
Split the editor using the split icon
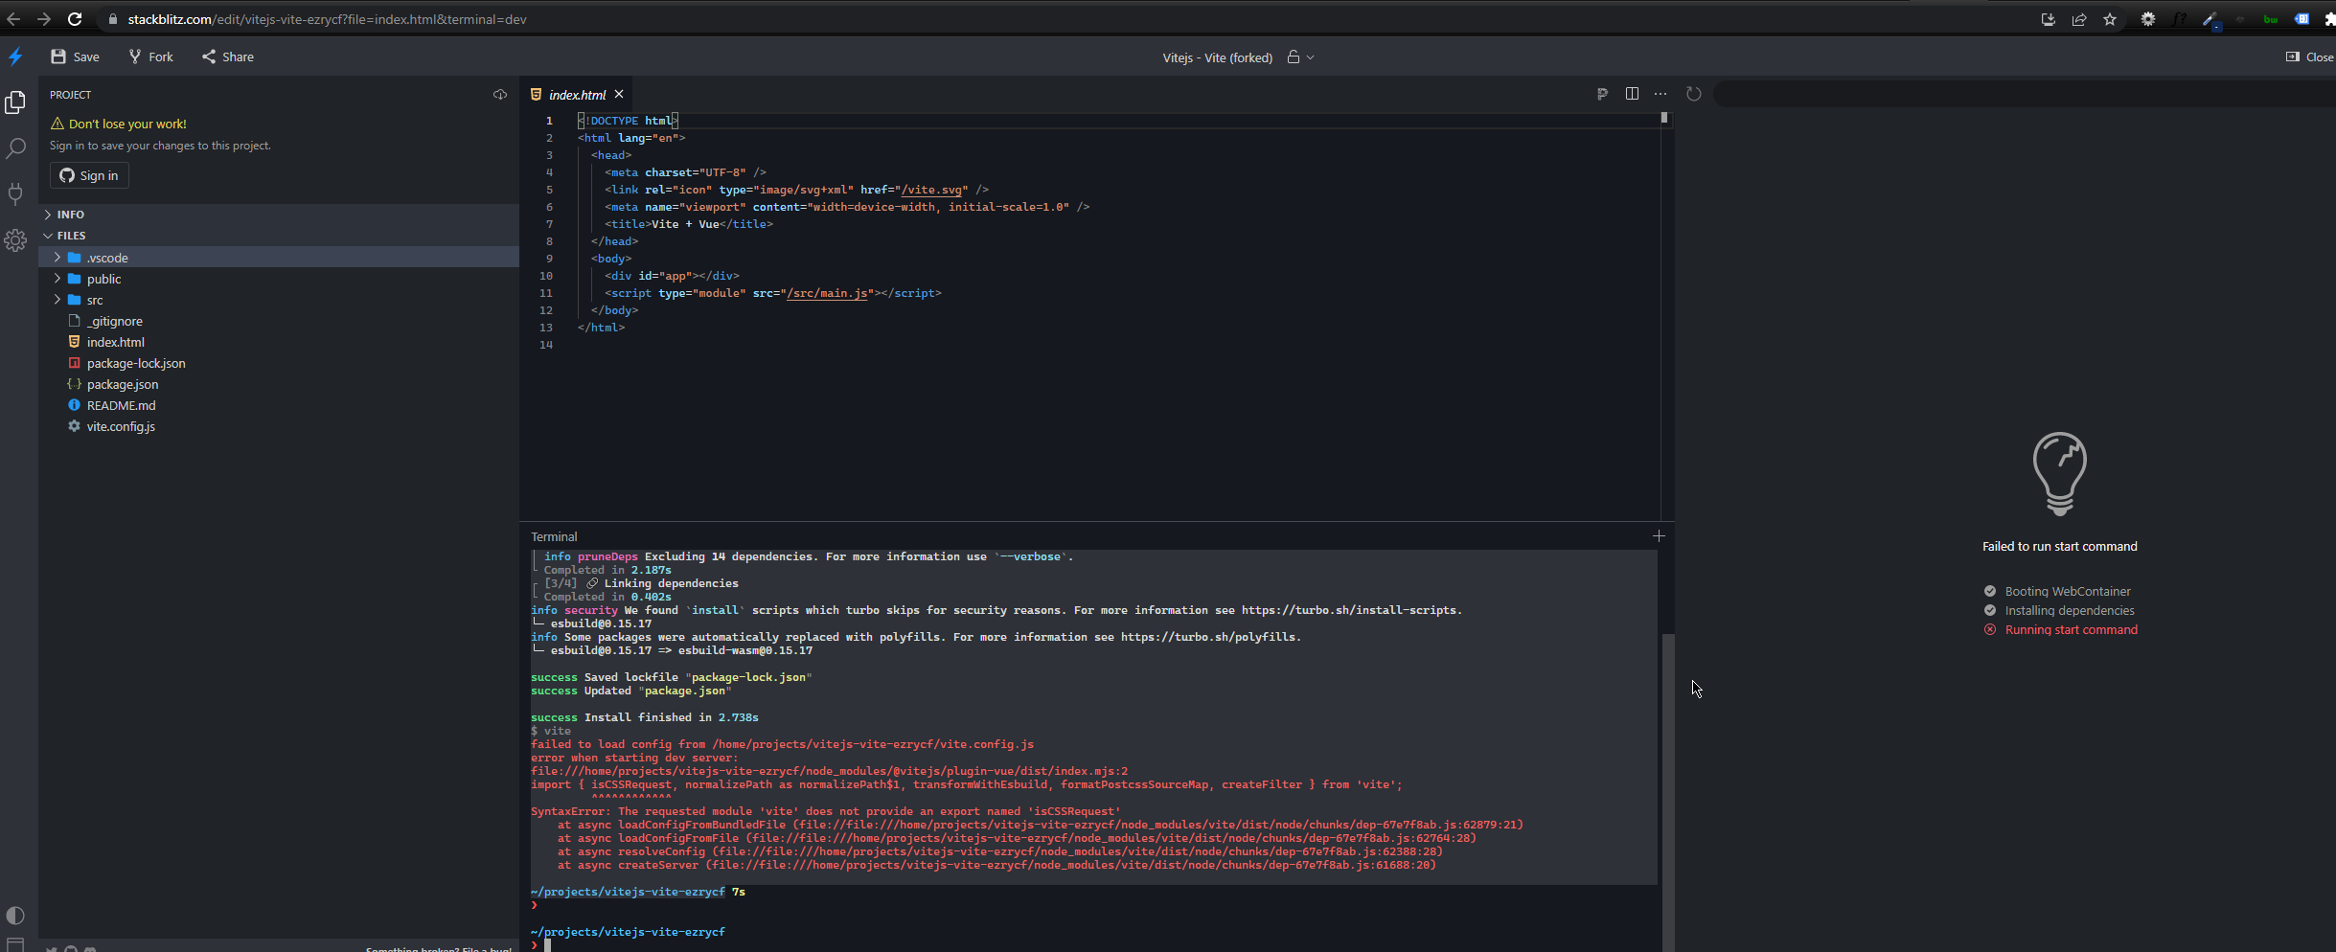(x=1632, y=94)
